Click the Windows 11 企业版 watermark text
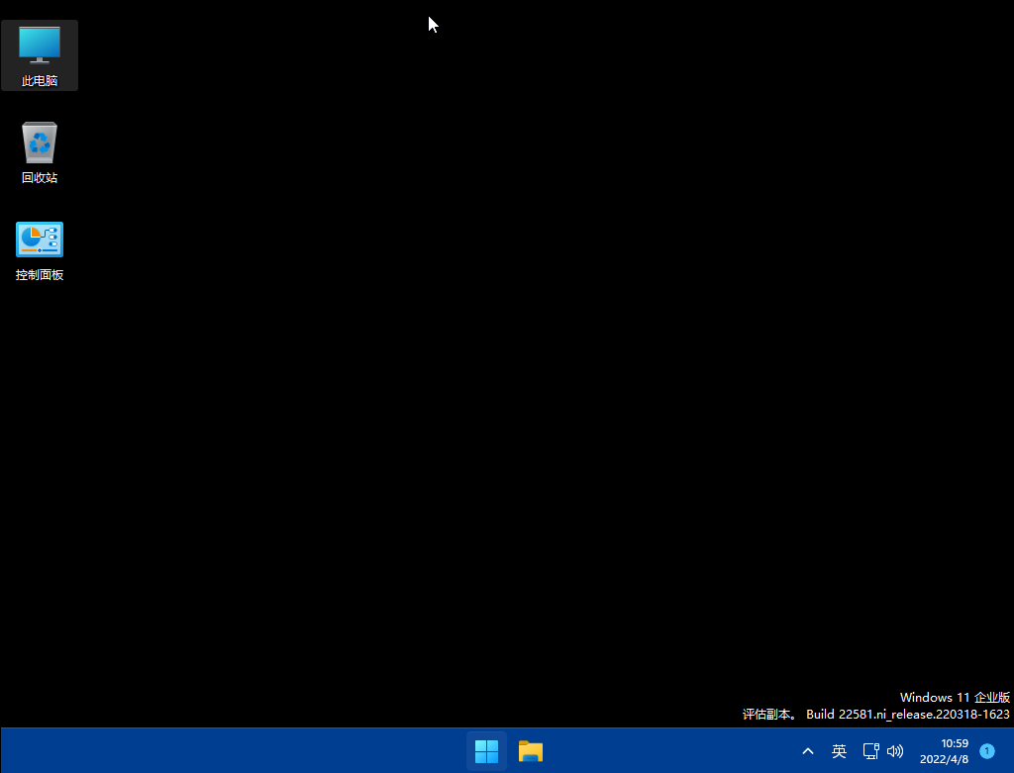Image resolution: width=1014 pixels, height=773 pixels. (x=954, y=698)
